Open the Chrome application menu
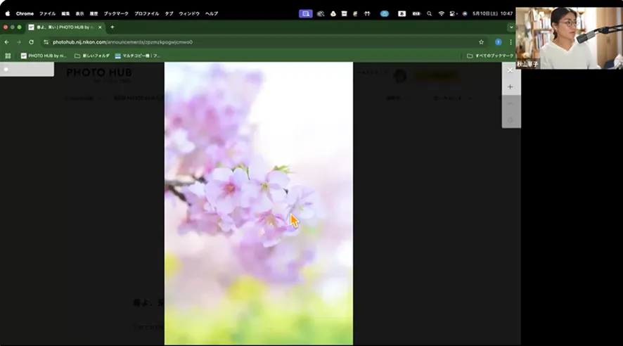Image resolution: width=623 pixels, height=346 pixels. [25, 13]
